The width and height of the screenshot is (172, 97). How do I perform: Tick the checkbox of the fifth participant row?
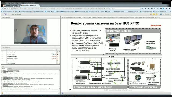click(2, 61)
